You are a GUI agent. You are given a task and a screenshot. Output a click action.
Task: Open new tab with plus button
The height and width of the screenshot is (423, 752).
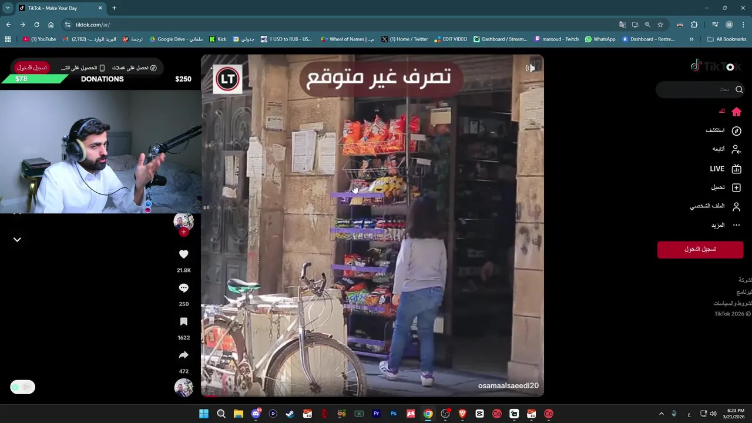(x=114, y=8)
